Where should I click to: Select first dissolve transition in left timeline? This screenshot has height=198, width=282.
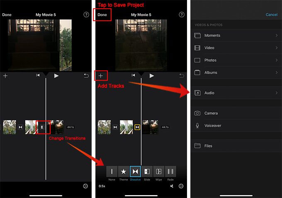pyautogui.click(x=20, y=127)
